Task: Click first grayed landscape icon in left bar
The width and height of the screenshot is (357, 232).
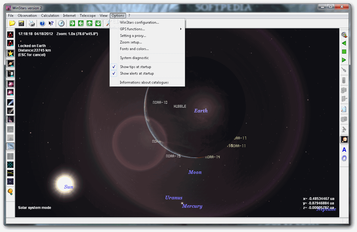Action: (x=10, y=129)
